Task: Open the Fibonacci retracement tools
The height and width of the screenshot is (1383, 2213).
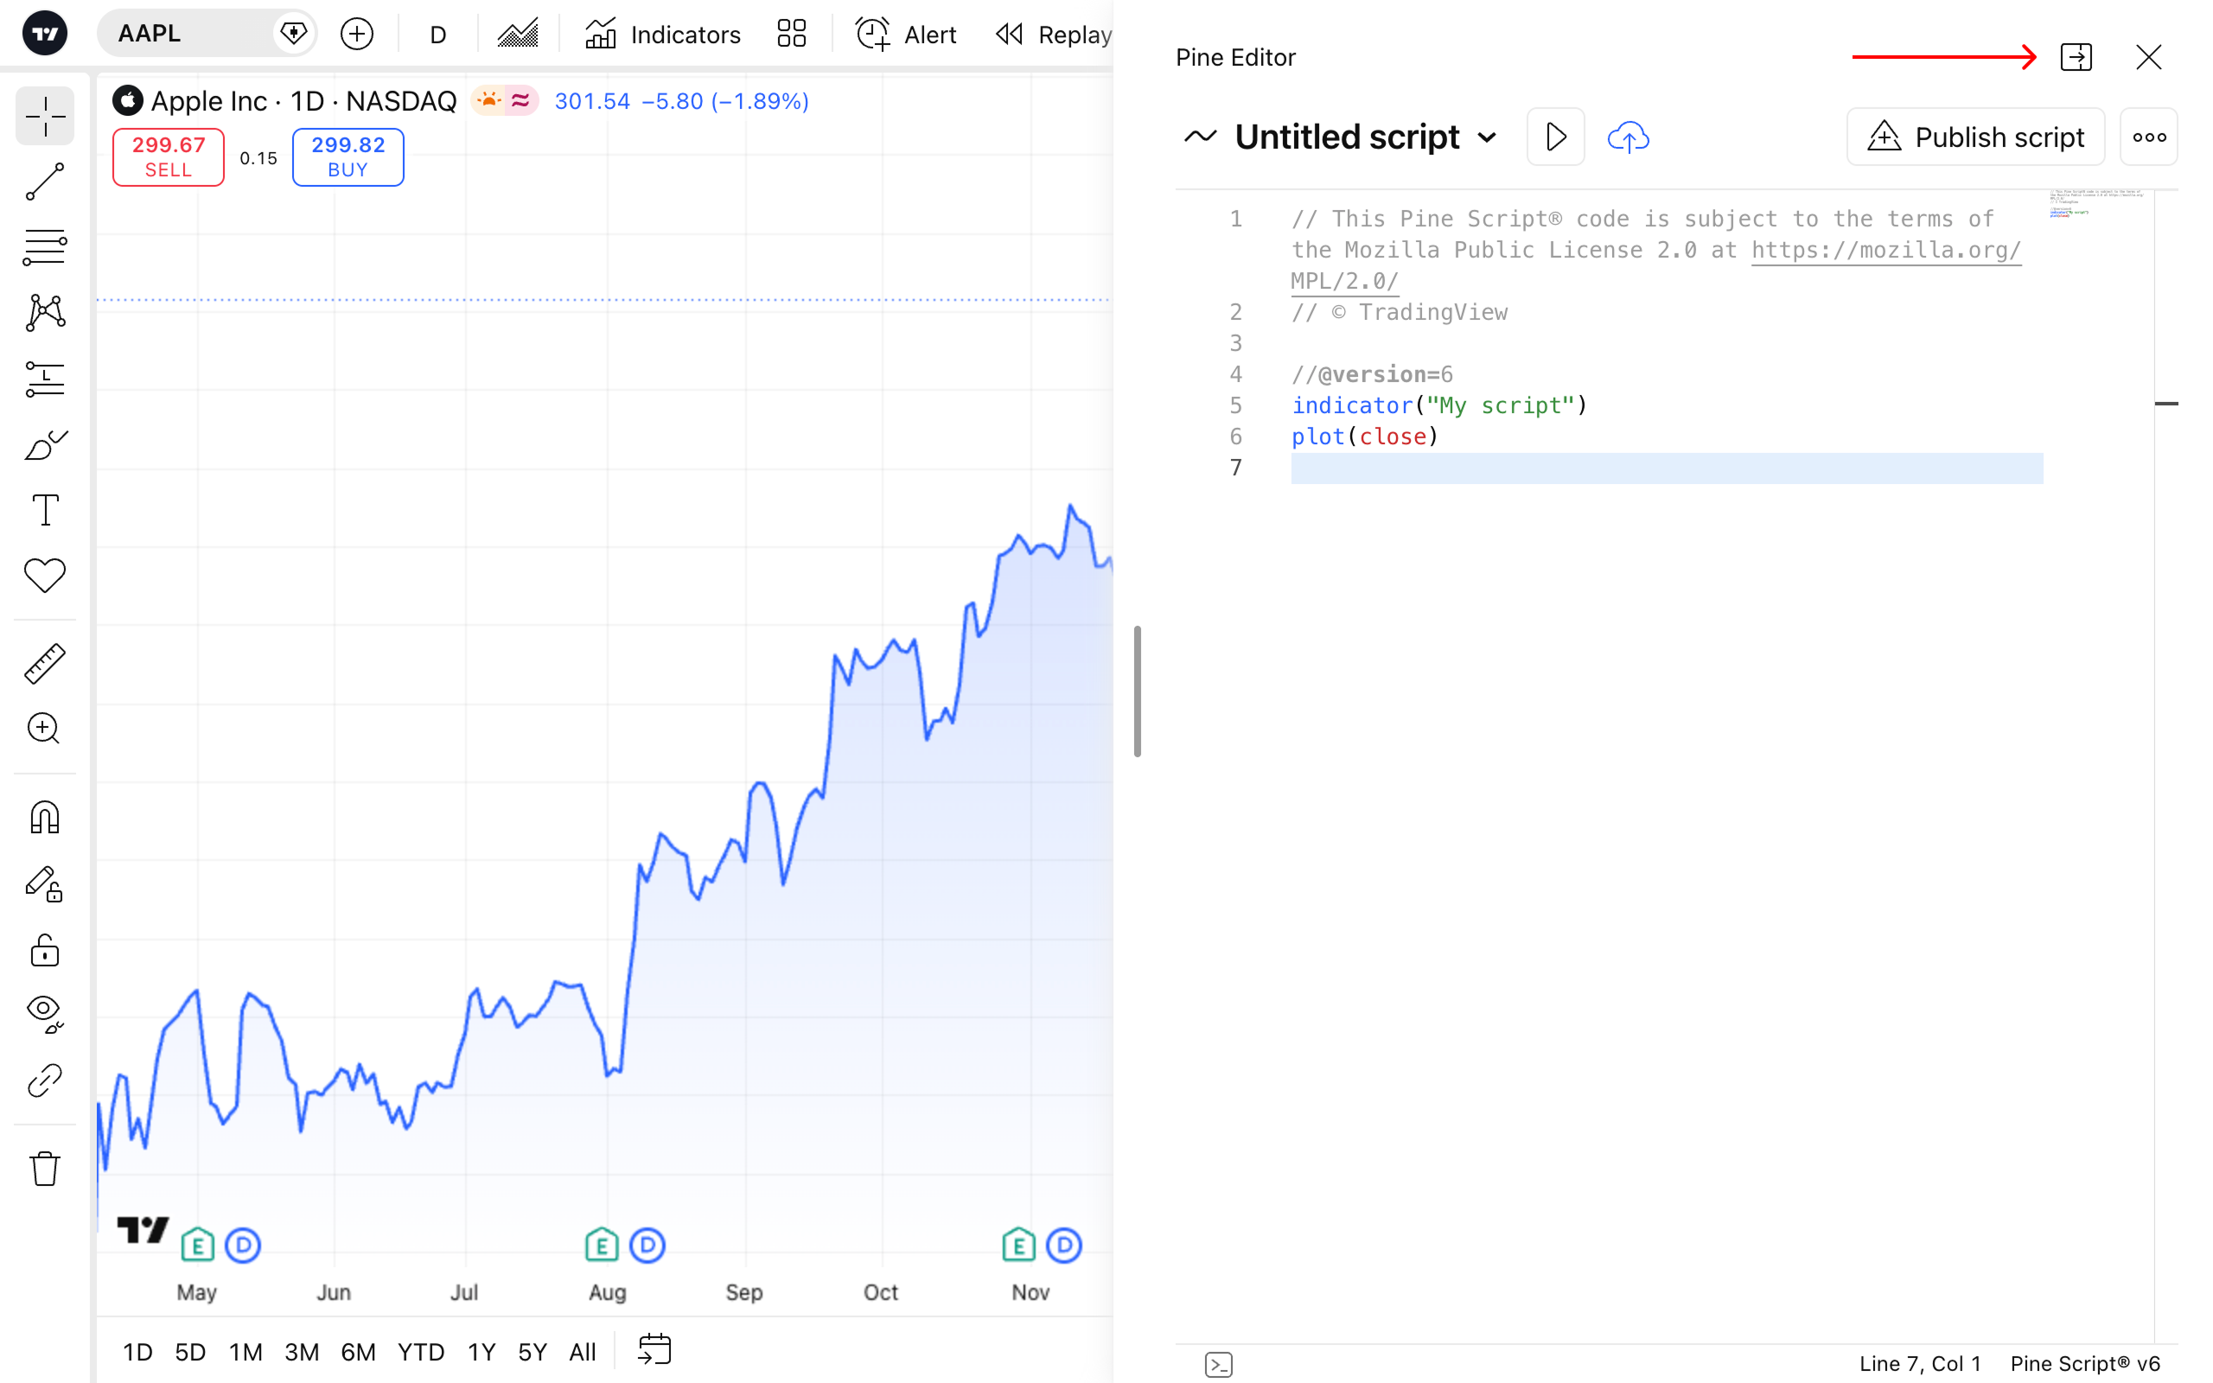Action: point(45,247)
